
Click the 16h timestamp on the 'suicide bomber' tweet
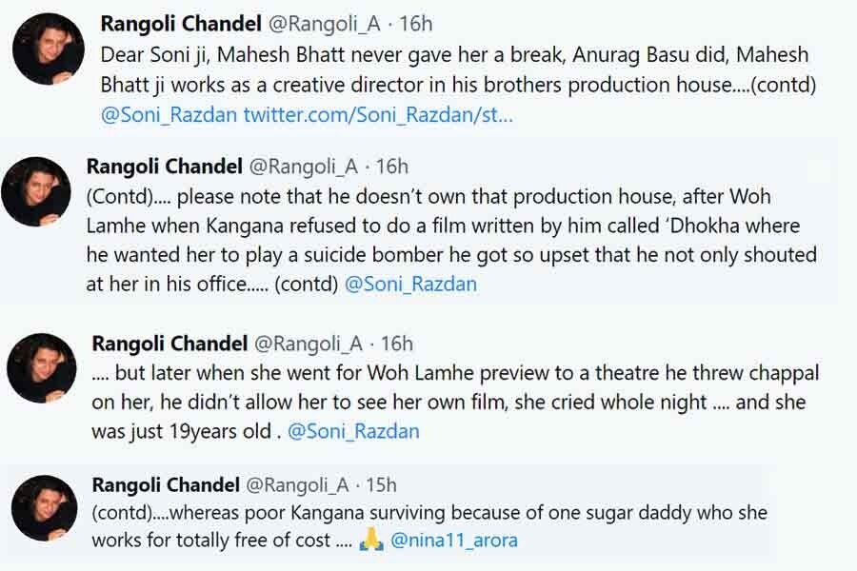click(392, 167)
